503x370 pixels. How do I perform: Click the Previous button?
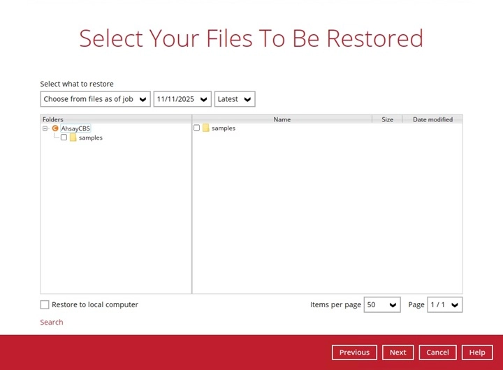(354, 353)
